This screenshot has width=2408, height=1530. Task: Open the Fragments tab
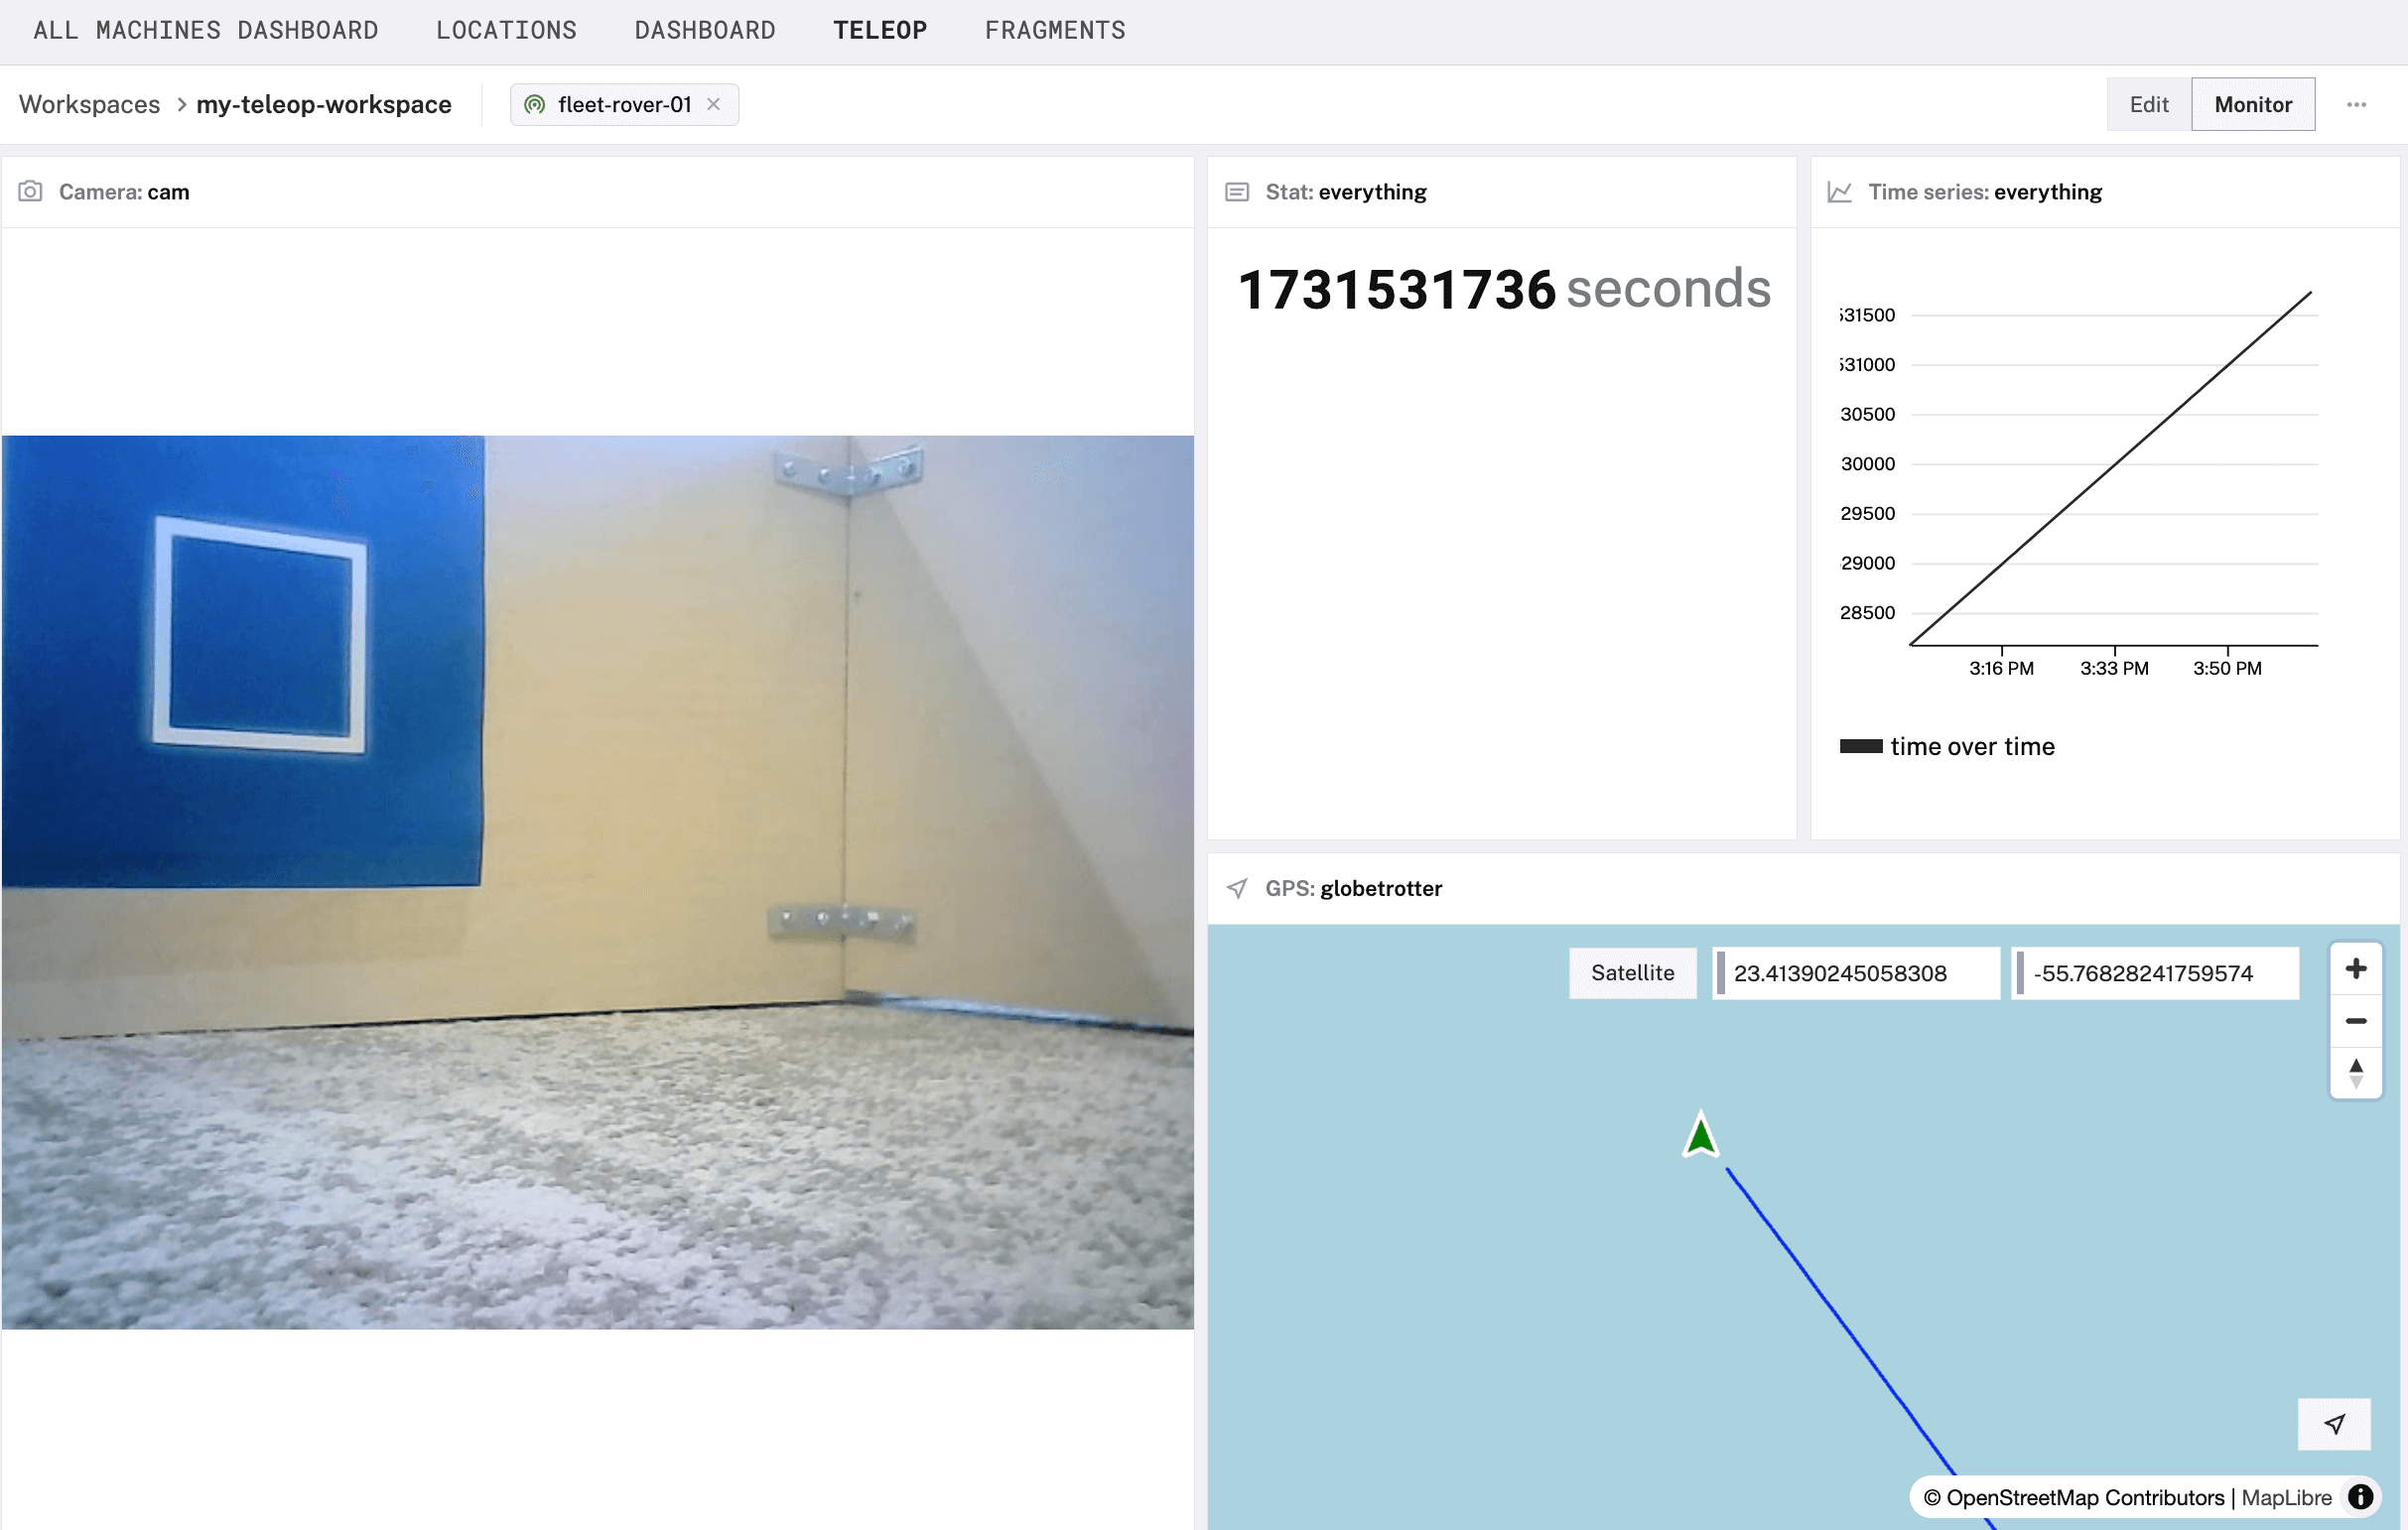click(x=1054, y=30)
